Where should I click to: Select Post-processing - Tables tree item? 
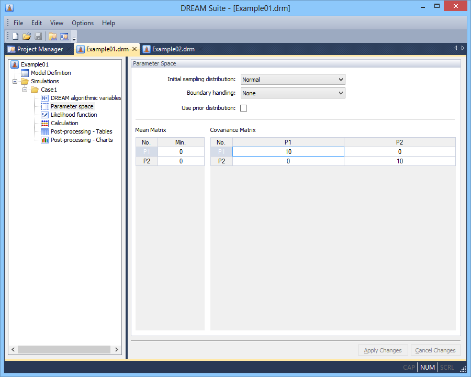[82, 131]
